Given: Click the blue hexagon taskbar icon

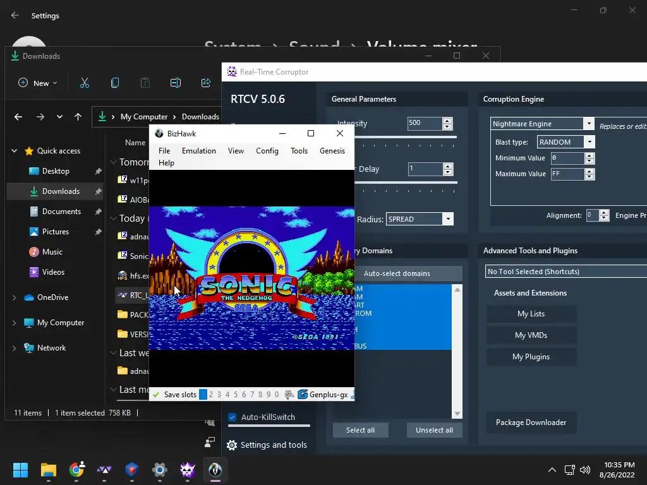Looking at the screenshot, I should coord(131,470).
